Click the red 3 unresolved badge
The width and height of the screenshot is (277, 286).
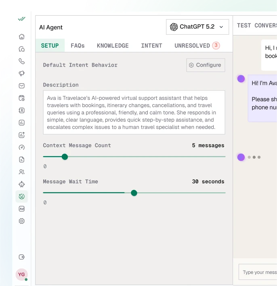pos(216,45)
